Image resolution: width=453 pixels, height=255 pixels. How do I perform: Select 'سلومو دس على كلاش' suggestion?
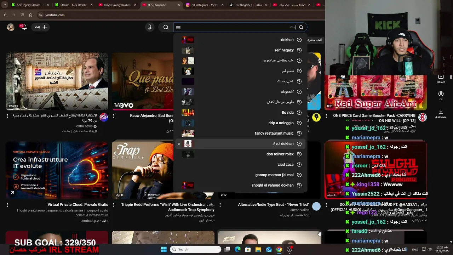pos(241,102)
